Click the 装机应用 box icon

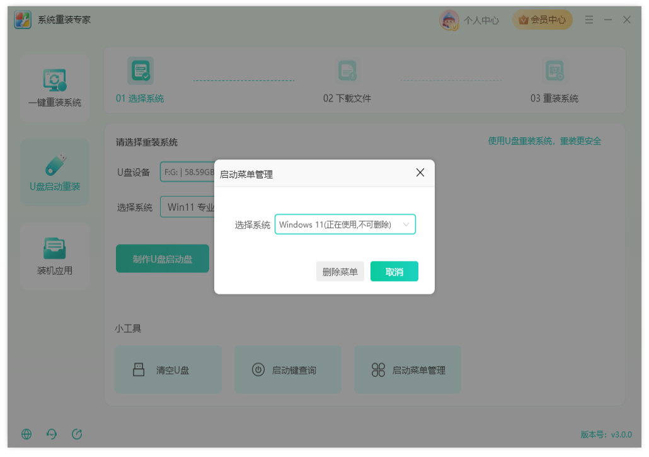55,248
